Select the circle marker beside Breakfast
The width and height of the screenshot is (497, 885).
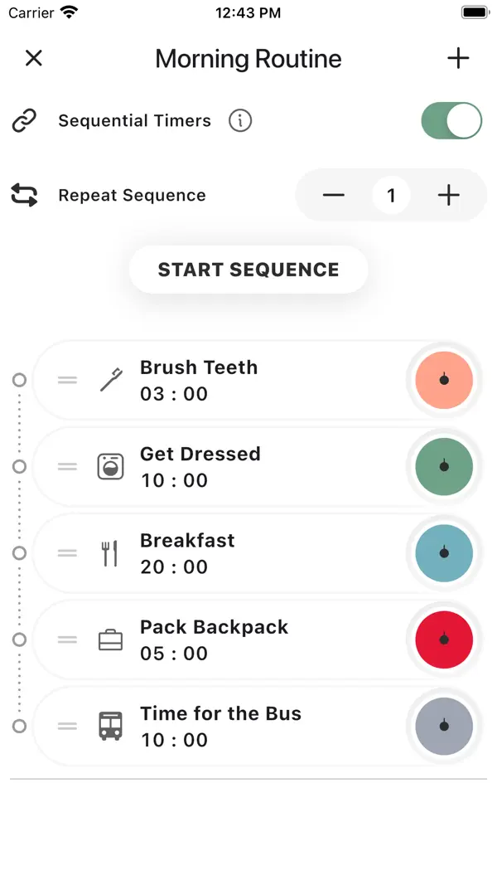click(19, 552)
